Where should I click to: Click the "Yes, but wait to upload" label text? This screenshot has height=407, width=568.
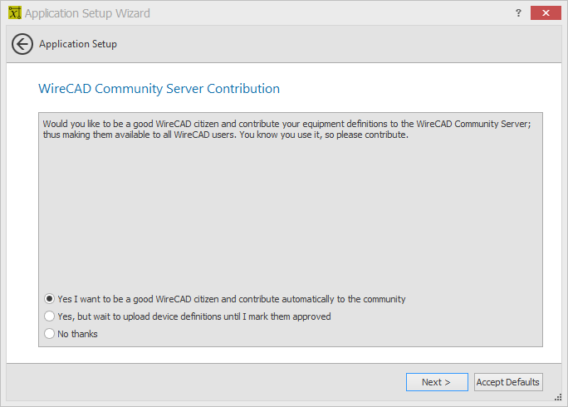coord(194,316)
